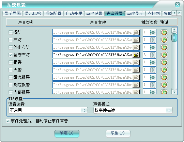This screenshot has height=142, width=184.
Task: Click the 报警 sound file path field
Action: [x=93, y=62]
